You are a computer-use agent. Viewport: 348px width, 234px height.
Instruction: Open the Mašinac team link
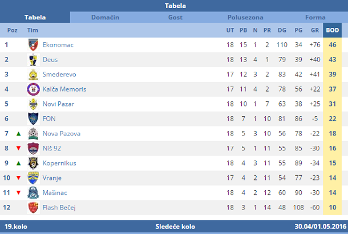click(55, 193)
